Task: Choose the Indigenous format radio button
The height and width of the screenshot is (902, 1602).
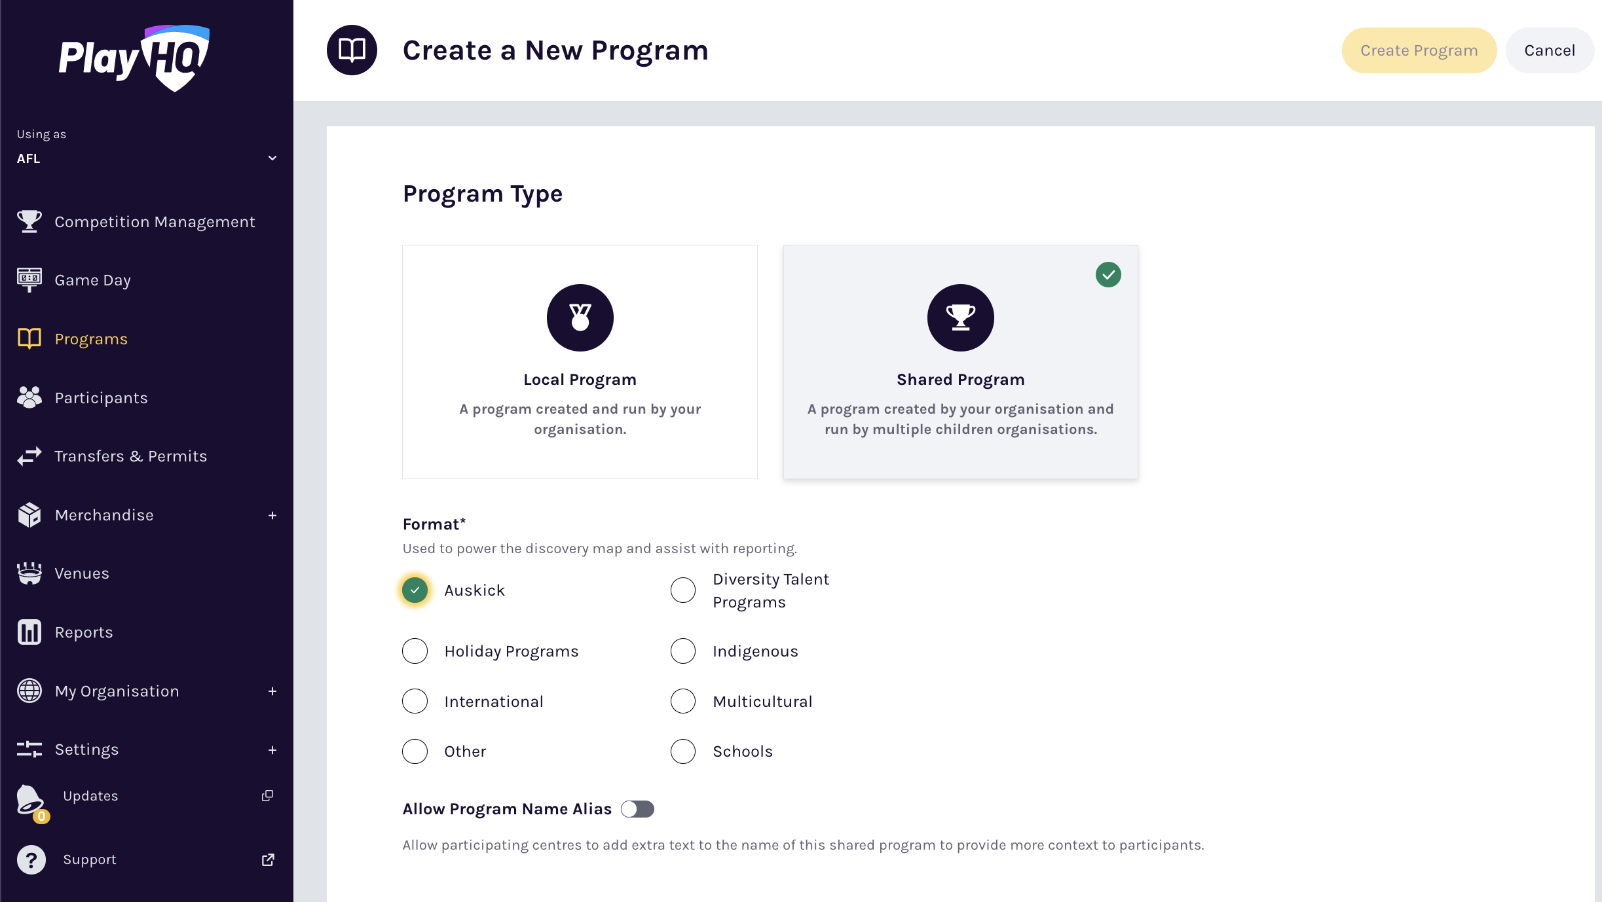Action: [683, 651]
